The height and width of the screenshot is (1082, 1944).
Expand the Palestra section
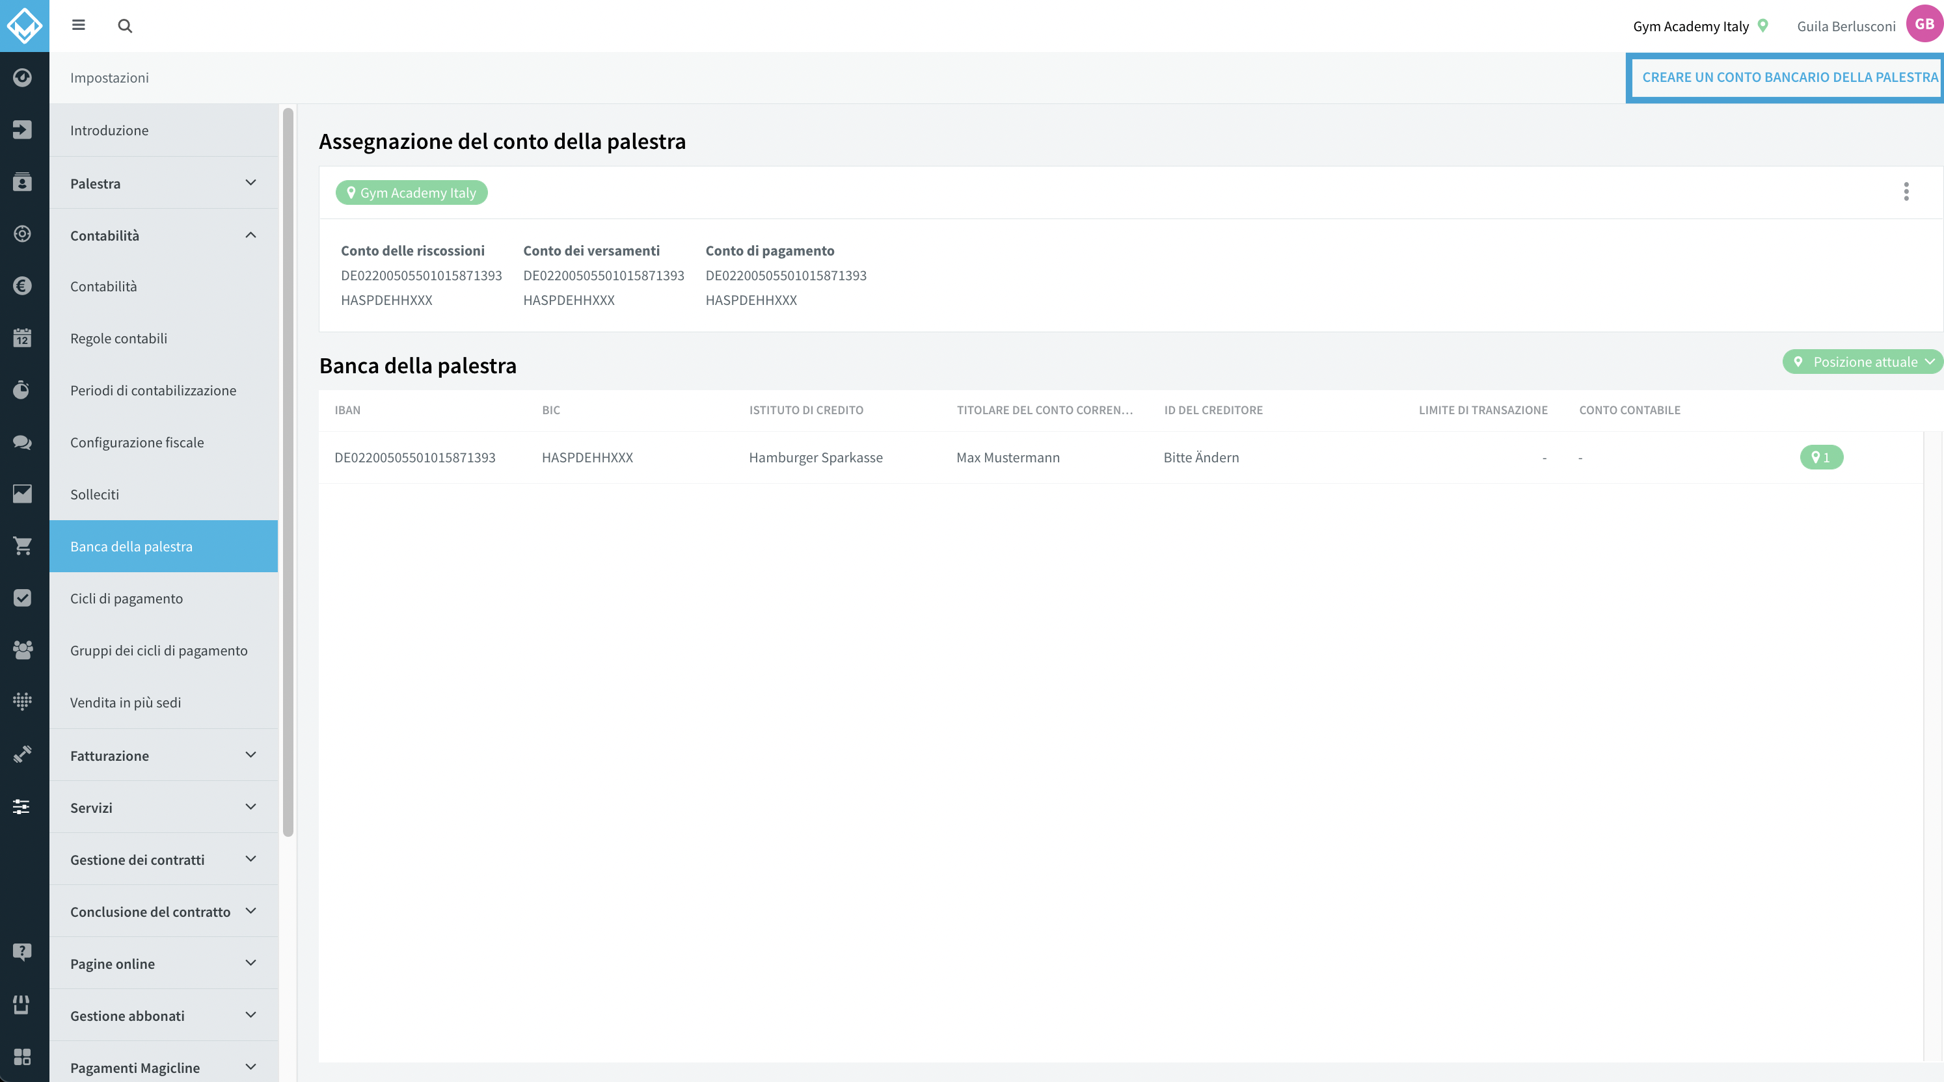[x=164, y=183]
